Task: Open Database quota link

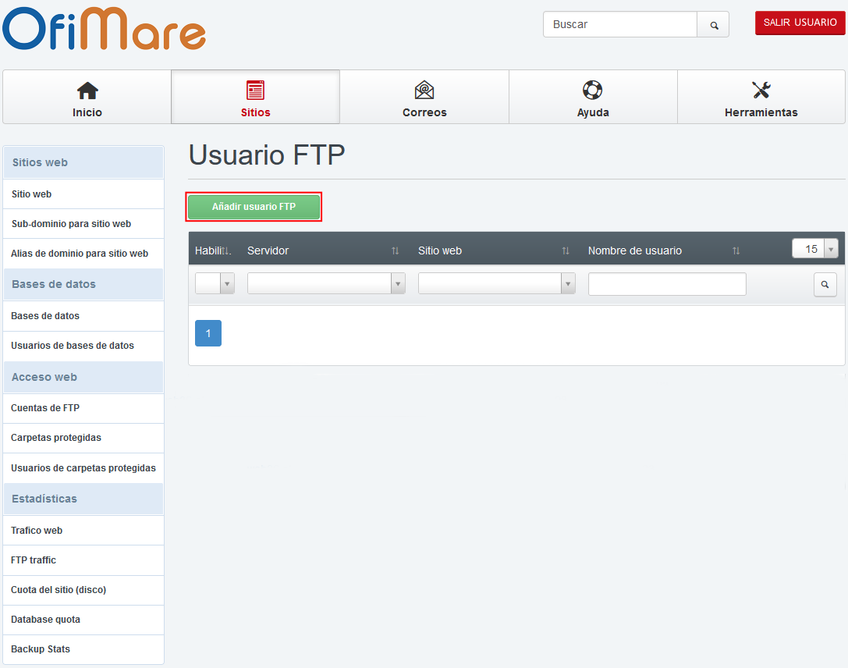Action: pyautogui.click(x=83, y=620)
